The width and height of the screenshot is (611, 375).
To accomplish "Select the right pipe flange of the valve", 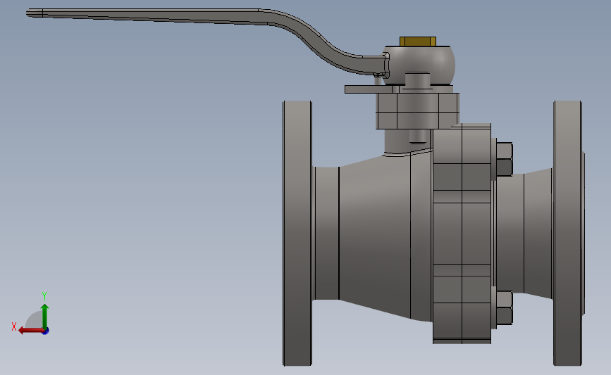I will (568, 234).
